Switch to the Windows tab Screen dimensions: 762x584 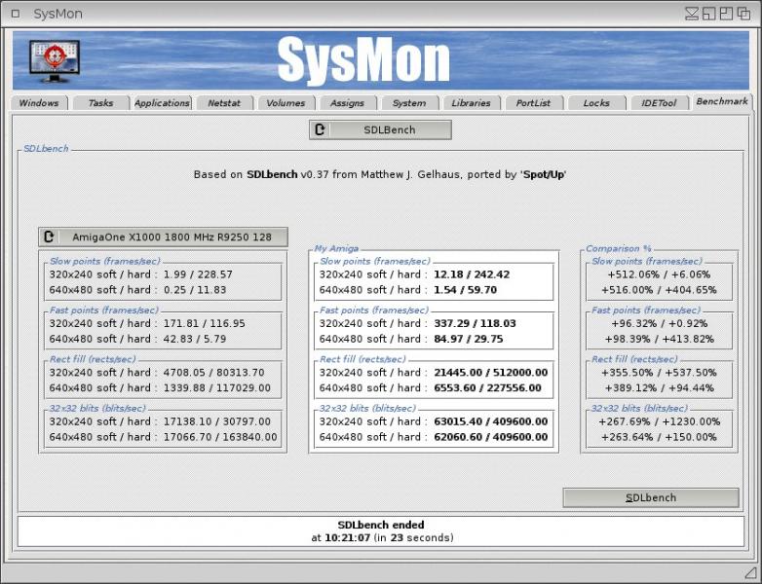[x=39, y=103]
